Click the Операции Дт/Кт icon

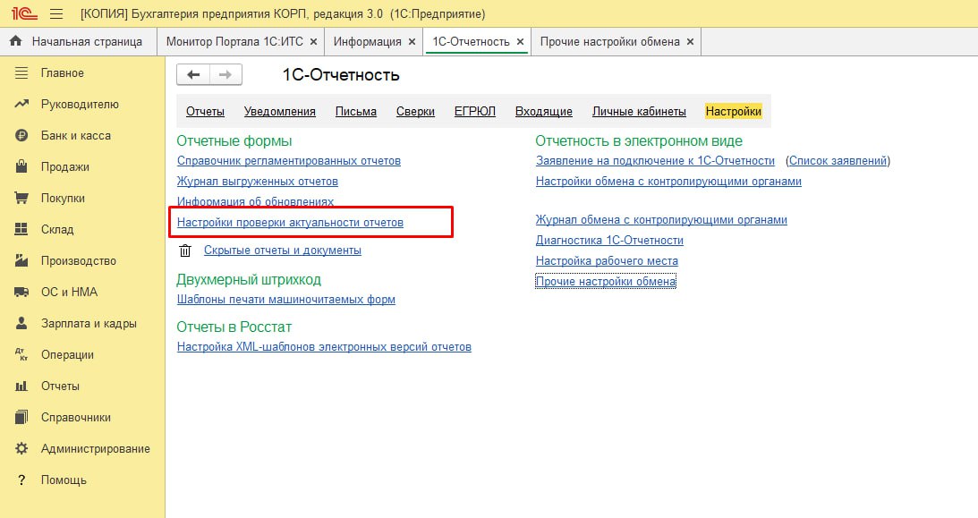[21, 354]
